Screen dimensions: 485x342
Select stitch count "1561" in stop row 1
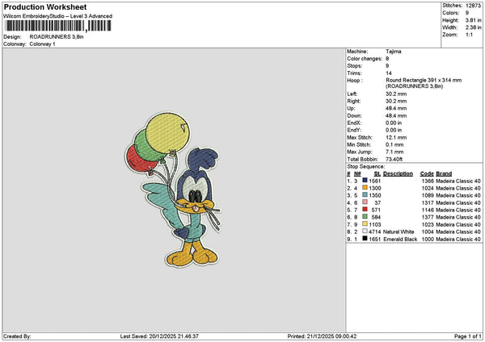pyautogui.click(x=375, y=181)
